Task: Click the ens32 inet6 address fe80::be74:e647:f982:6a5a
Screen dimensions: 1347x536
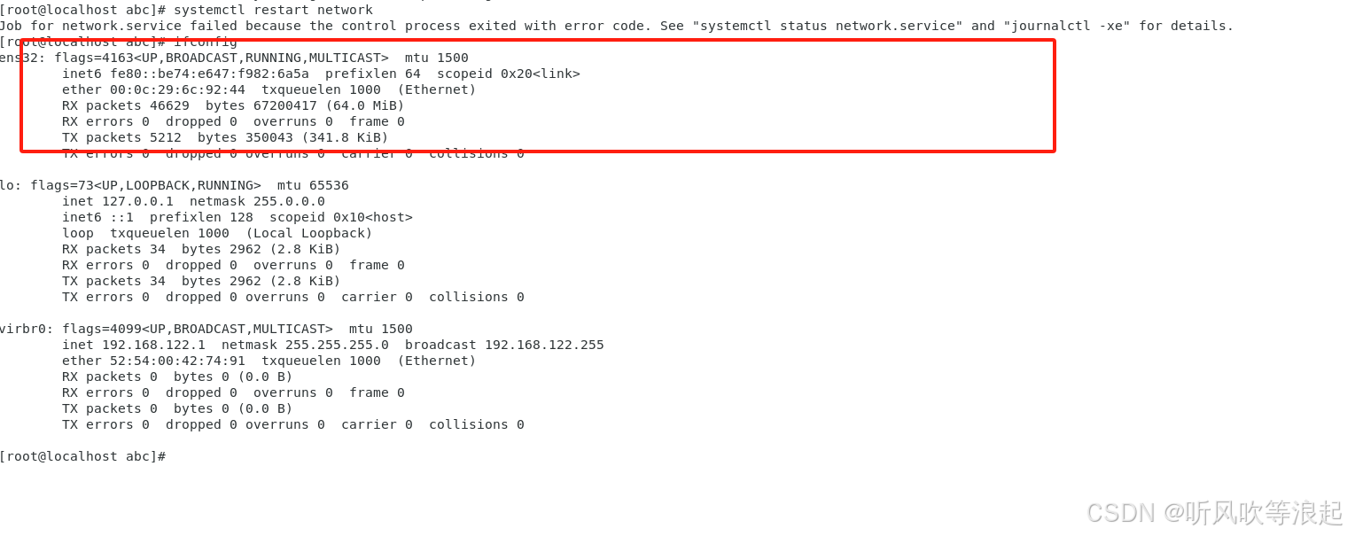Action: [x=209, y=74]
